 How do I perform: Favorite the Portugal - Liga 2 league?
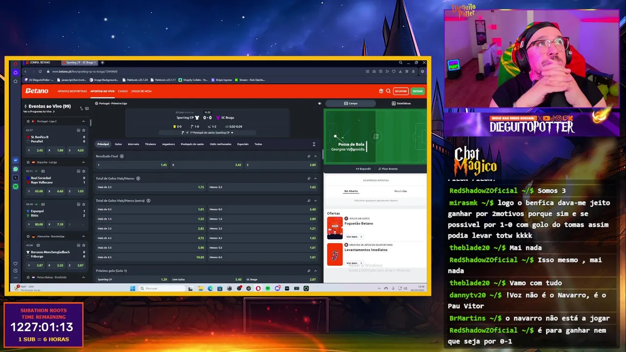tap(28, 121)
